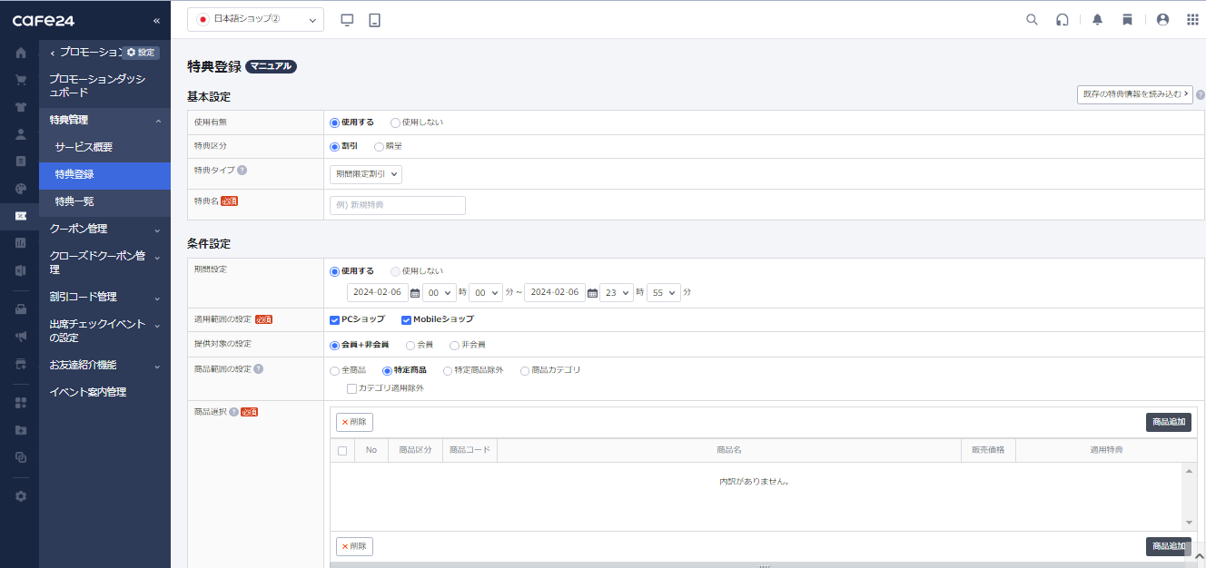
Task: Select the 割引 radio button
Action: (x=334, y=146)
